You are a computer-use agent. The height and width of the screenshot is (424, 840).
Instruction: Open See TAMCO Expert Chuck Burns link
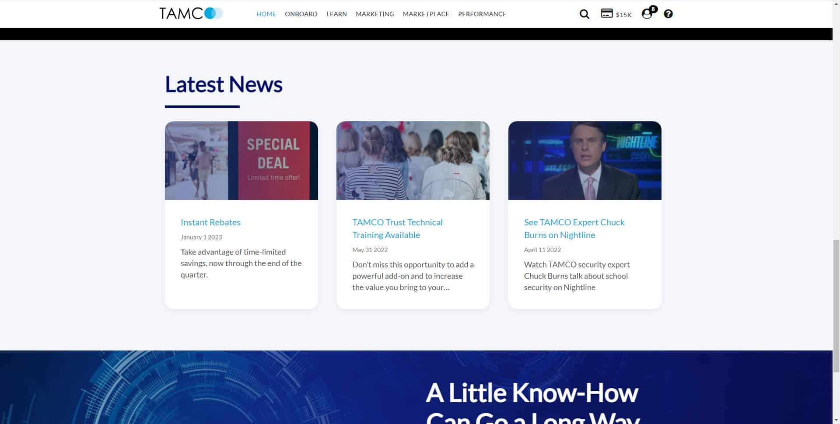[574, 228]
